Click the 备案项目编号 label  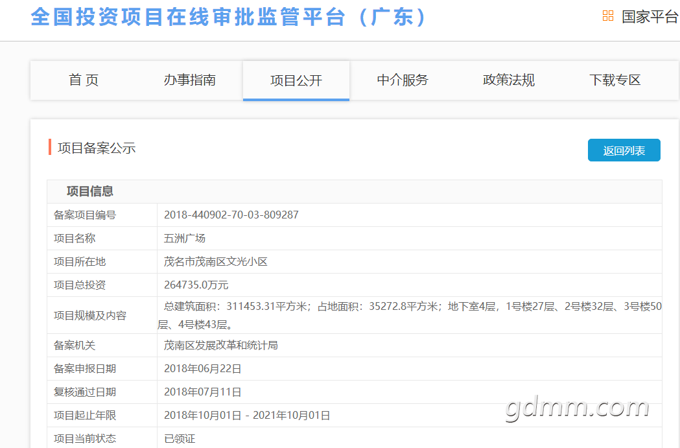[x=84, y=215]
